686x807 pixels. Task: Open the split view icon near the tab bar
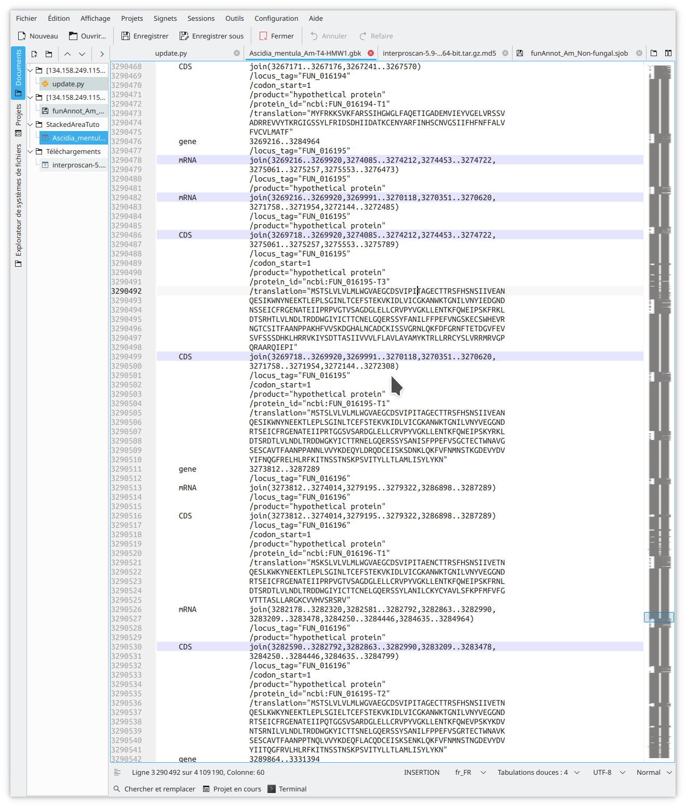coord(667,53)
